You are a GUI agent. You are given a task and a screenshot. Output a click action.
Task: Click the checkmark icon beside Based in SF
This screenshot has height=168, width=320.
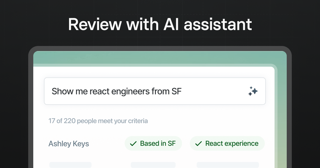tap(133, 144)
